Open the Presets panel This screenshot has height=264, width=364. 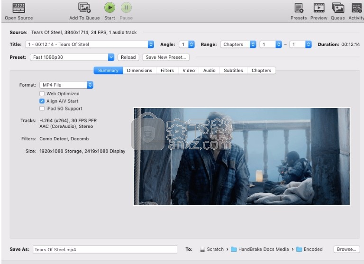[299, 11]
